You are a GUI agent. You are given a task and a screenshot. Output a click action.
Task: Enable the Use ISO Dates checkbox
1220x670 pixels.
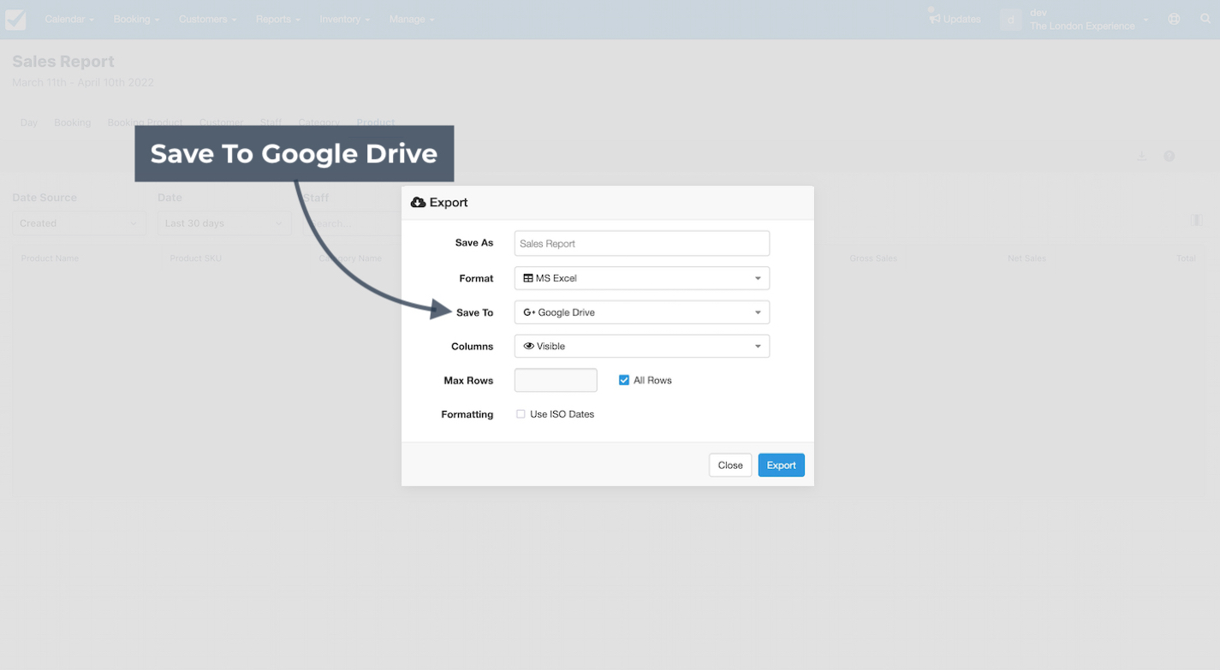521,414
